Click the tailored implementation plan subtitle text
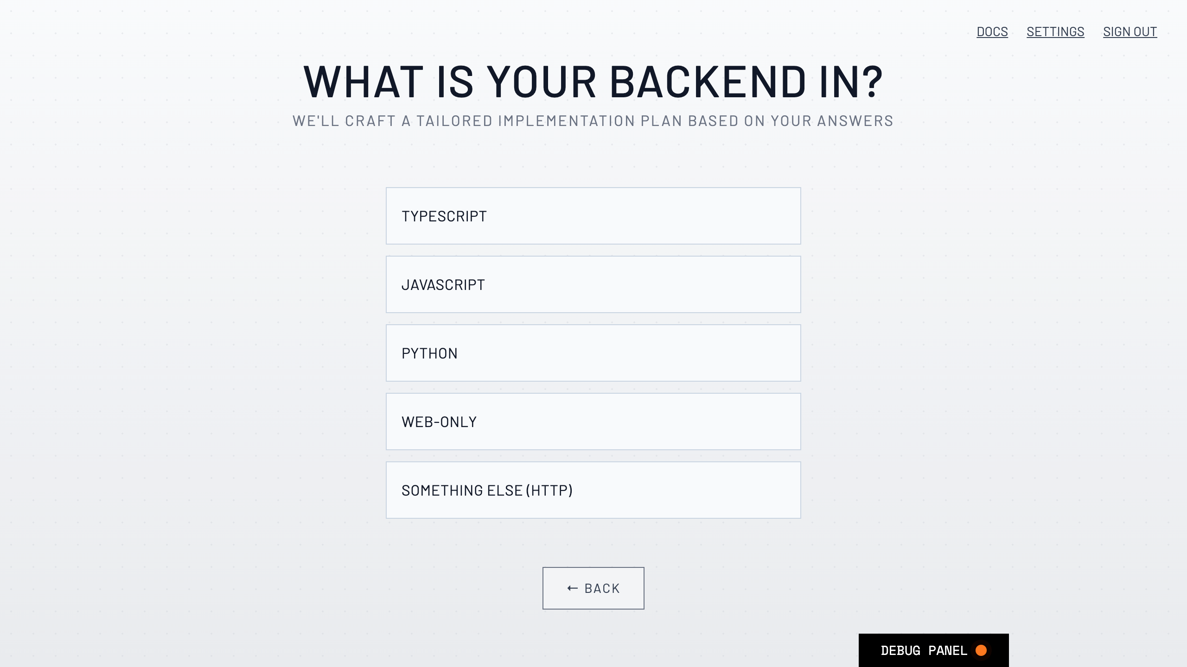Image resolution: width=1187 pixels, height=667 pixels. click(593, 120)
